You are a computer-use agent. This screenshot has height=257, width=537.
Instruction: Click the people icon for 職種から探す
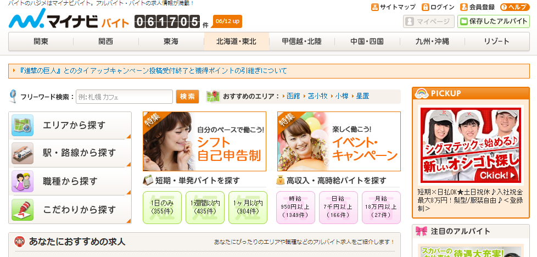click(23, 181)
